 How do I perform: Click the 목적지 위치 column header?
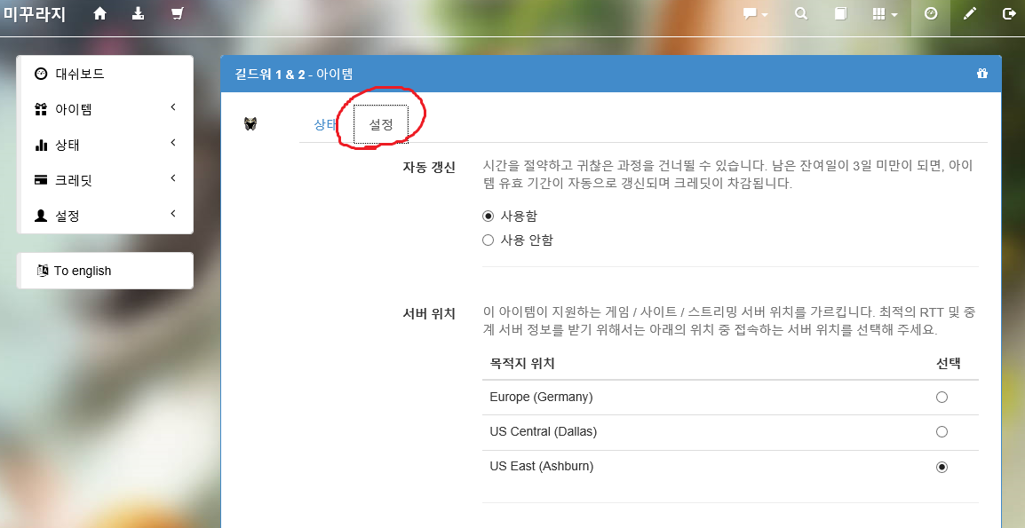tap(521, 363)
